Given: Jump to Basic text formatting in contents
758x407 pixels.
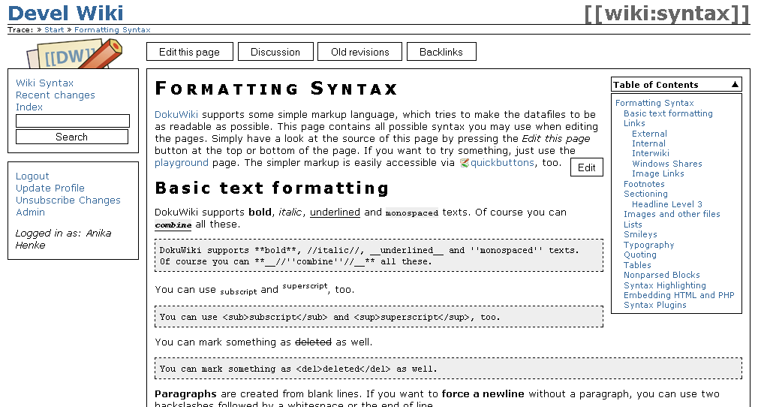Looking at the screenshot, I should [x=668, y=113].
